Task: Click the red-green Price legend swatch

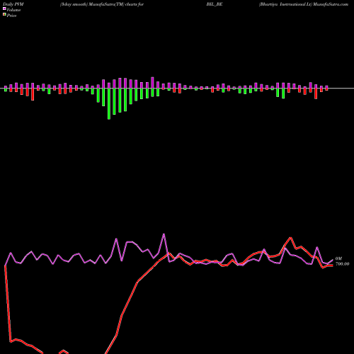Action: pyautogui.click(x=4, y=15)
